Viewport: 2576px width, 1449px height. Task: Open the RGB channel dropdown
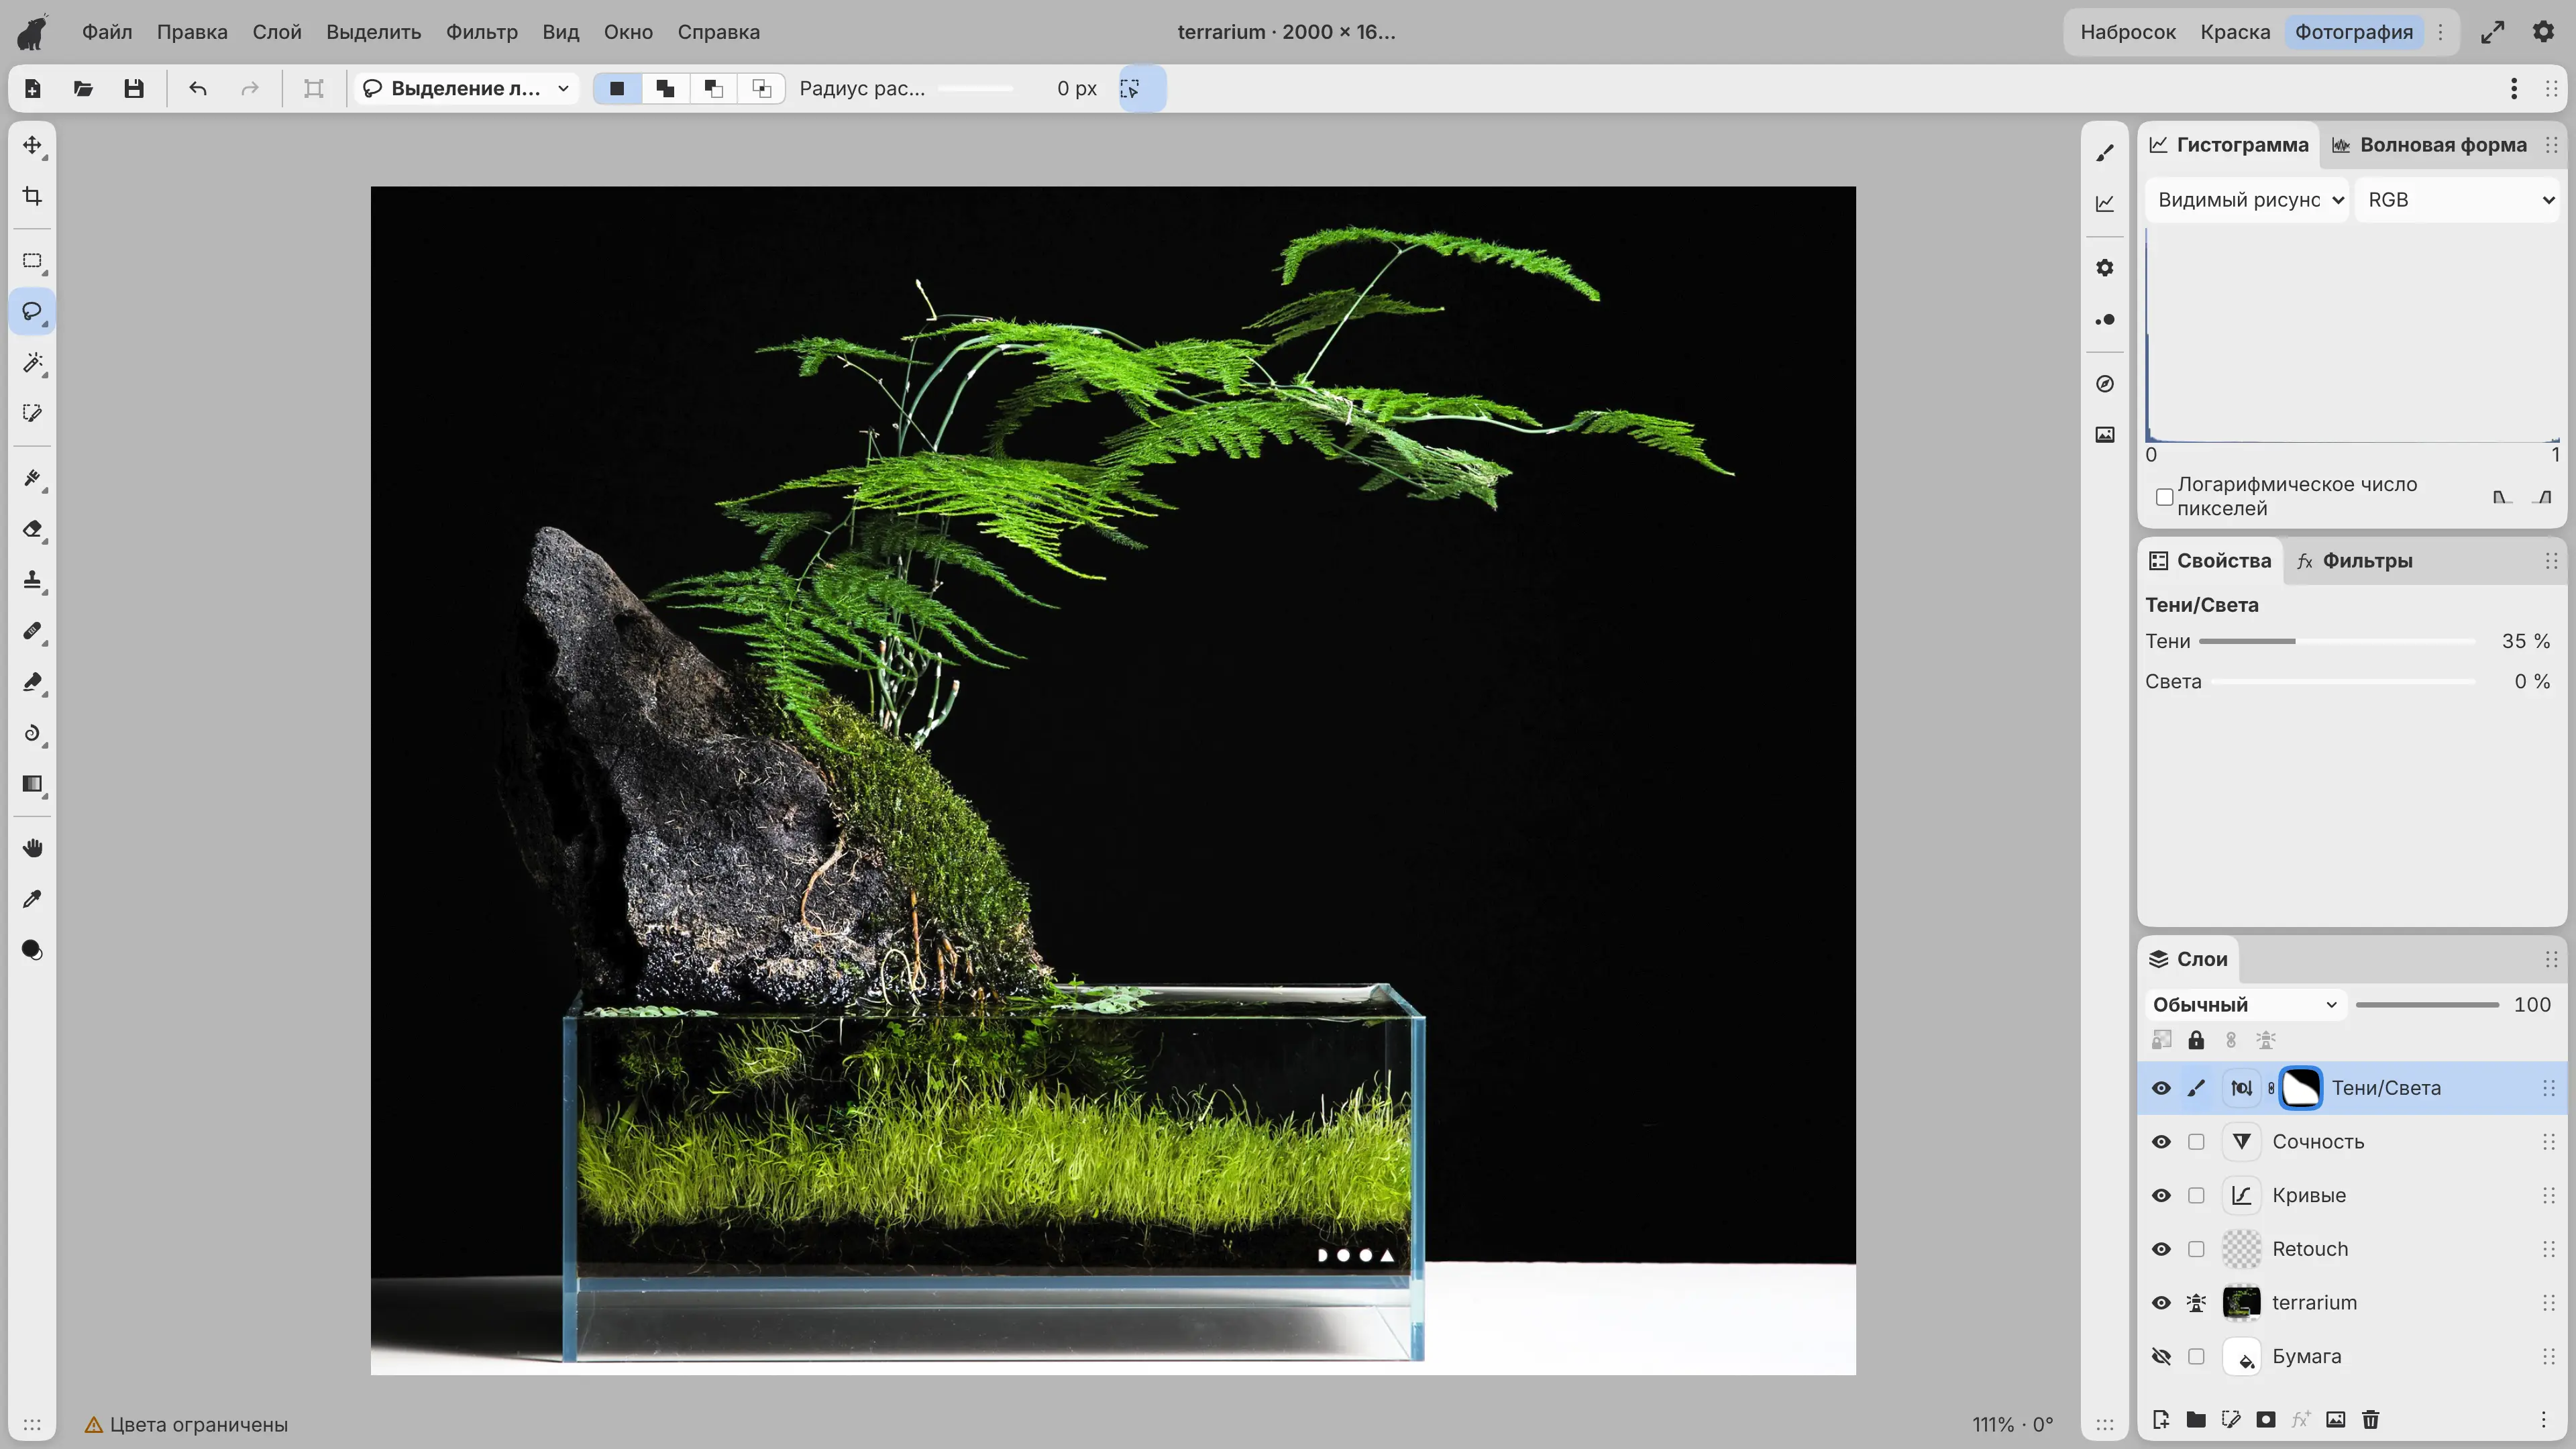[x=2457, y=200]
